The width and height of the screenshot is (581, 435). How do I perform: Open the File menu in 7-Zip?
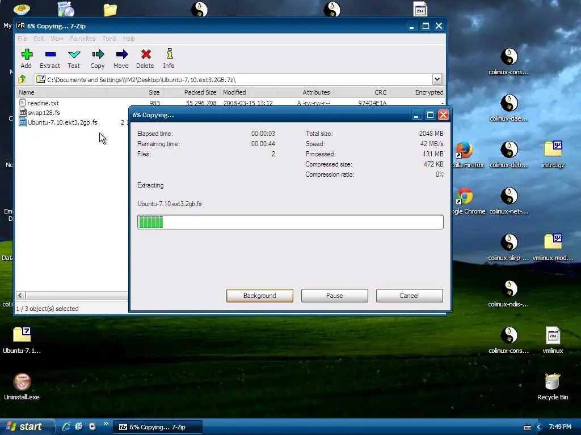pyautogui.click(x=22, y=39)
